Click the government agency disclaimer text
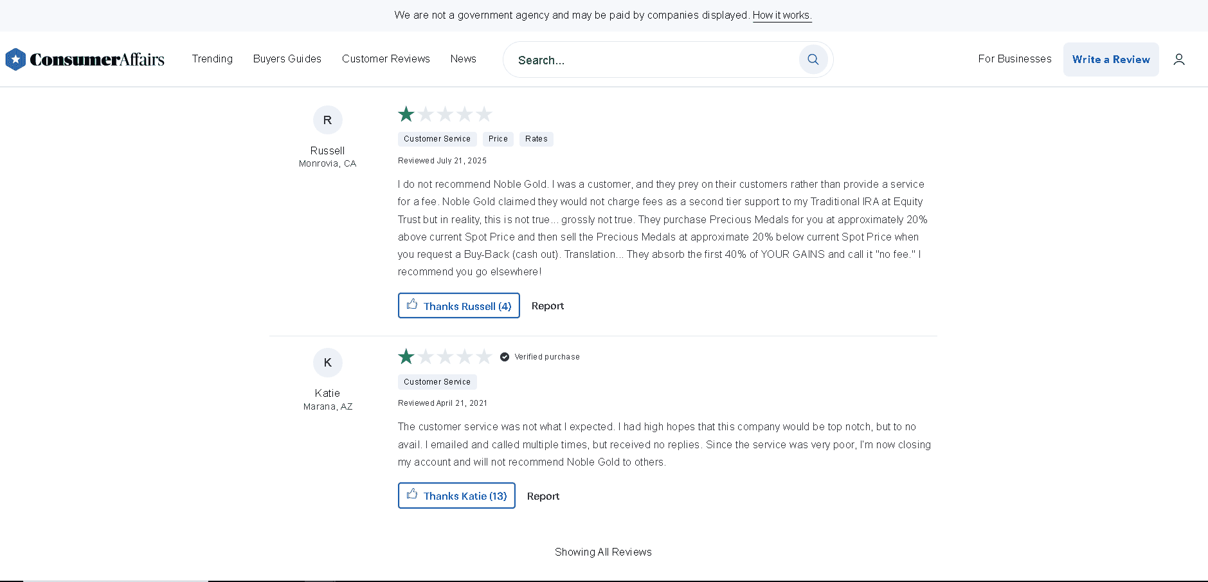This screenshot has width=1208, height=582. tap(572, 15)
